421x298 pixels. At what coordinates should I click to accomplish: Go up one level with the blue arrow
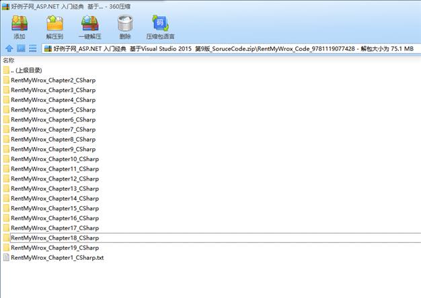coord(9,48)
